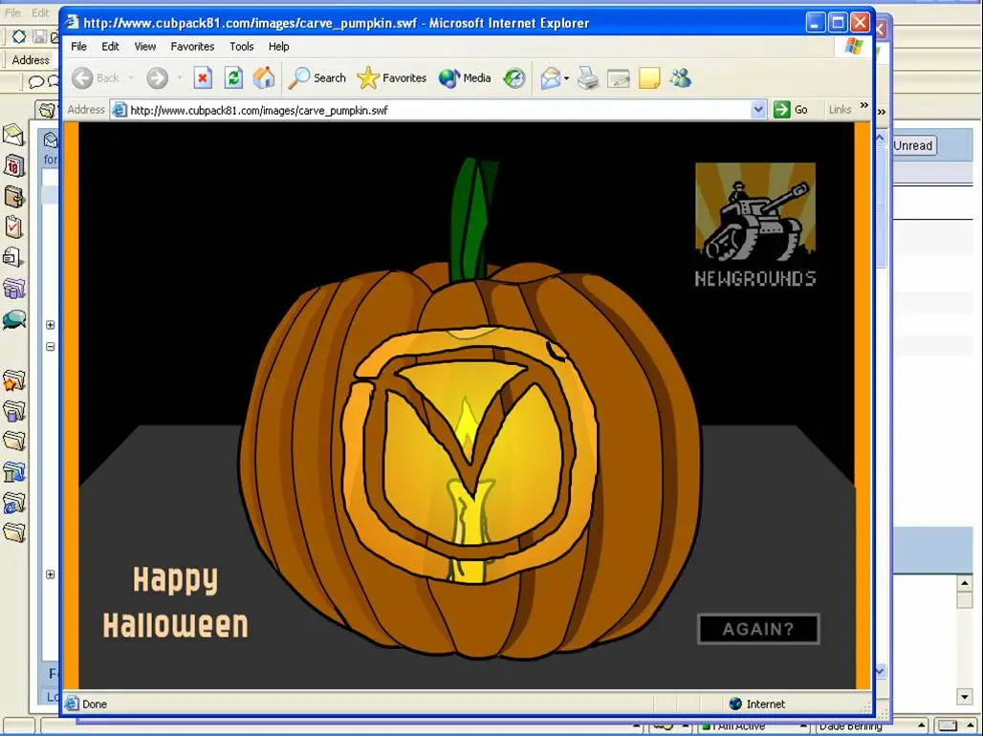Launch Windows Messenger from the toolbar

click(680, 77)
